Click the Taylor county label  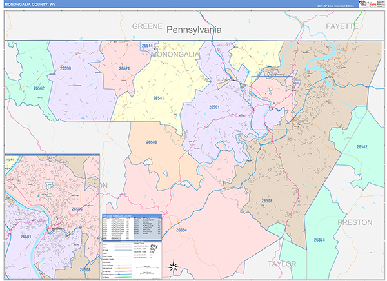coord(281,264)
